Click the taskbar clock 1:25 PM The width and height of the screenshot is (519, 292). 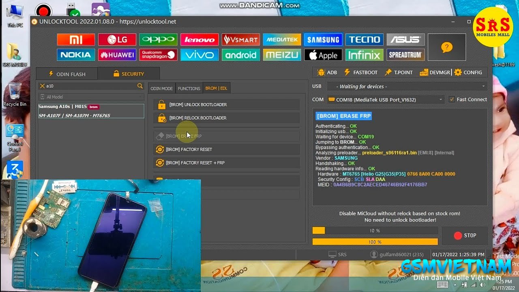coord(504,281)
